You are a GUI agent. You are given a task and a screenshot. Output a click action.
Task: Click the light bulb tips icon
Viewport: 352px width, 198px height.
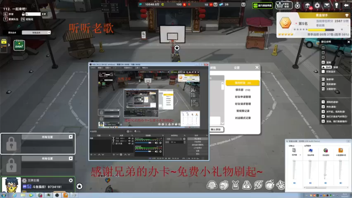pyautogui.click(x=337, y=5)
